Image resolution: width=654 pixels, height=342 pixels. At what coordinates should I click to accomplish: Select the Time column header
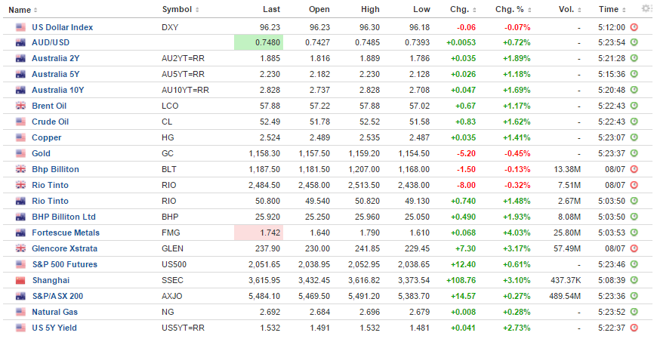[x=609, y=10]
